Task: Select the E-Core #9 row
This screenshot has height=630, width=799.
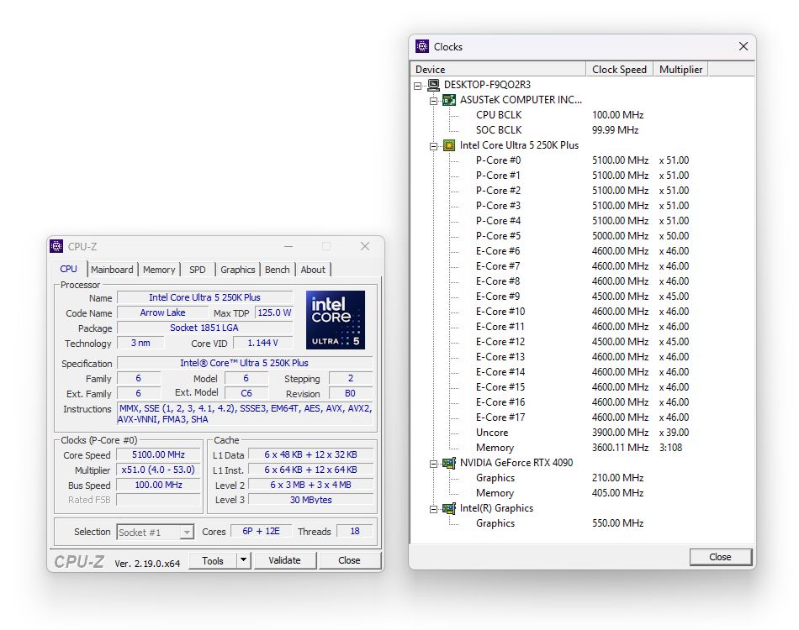Action: tap(582, 297)
